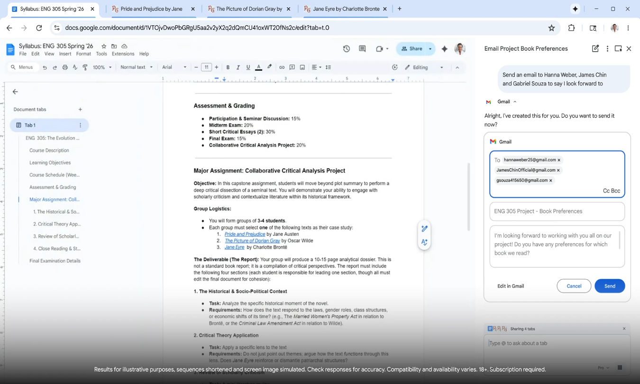Viewport: 640px width, 384px height.
Task: Bookmark page with the star icon
Action: click(x=551, y=28)
